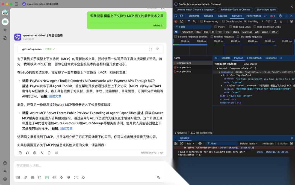The width and height of the screenshot is (295, 185).
Task: Show more DevTools tabs chevron
Action: pyautogui.click(x=265, y=16)
